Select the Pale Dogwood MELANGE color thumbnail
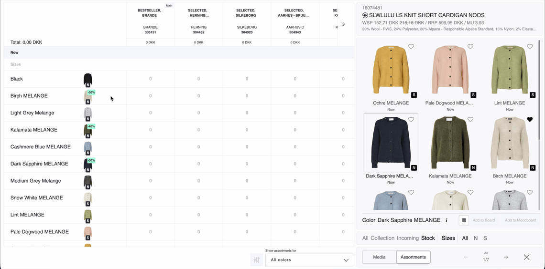Image resolution: width=545 pixels, height=269 pixels. tap(450, 70)
